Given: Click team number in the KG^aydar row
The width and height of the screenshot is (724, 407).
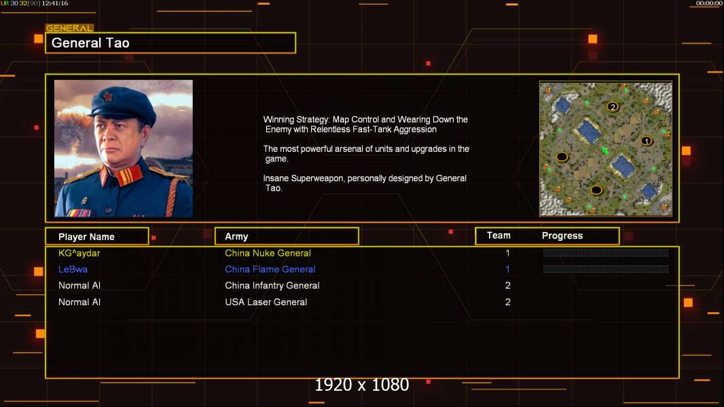Looking at the screenshot, I should [507, 253].
